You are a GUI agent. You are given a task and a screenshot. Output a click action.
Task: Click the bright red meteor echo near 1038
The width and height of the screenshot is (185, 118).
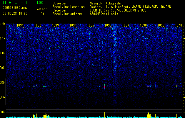point(149,86)
